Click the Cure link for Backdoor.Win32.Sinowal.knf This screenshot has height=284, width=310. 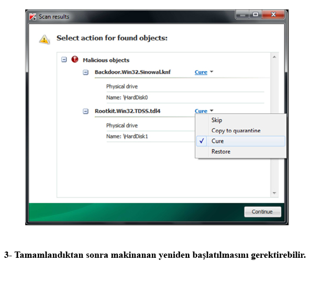pyautogui.click(x=201, y=72)
